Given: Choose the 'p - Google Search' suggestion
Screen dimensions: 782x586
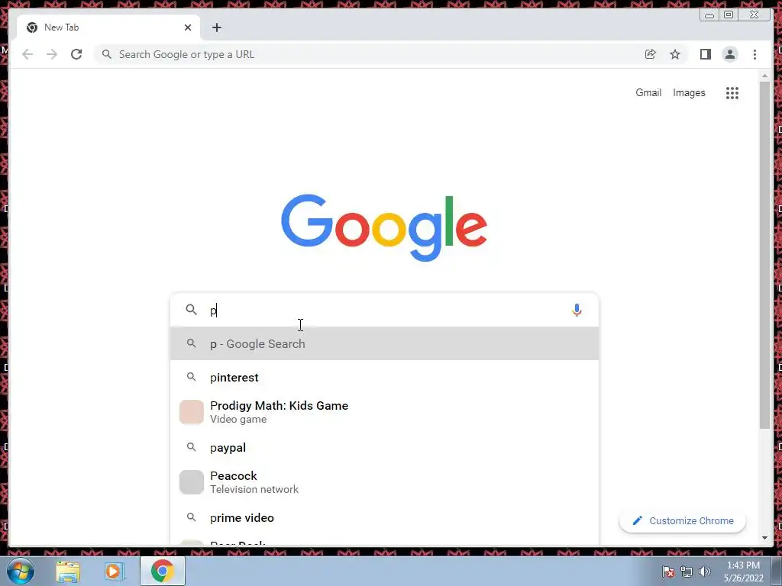Looking at the screenshot, I should [385, 344].
